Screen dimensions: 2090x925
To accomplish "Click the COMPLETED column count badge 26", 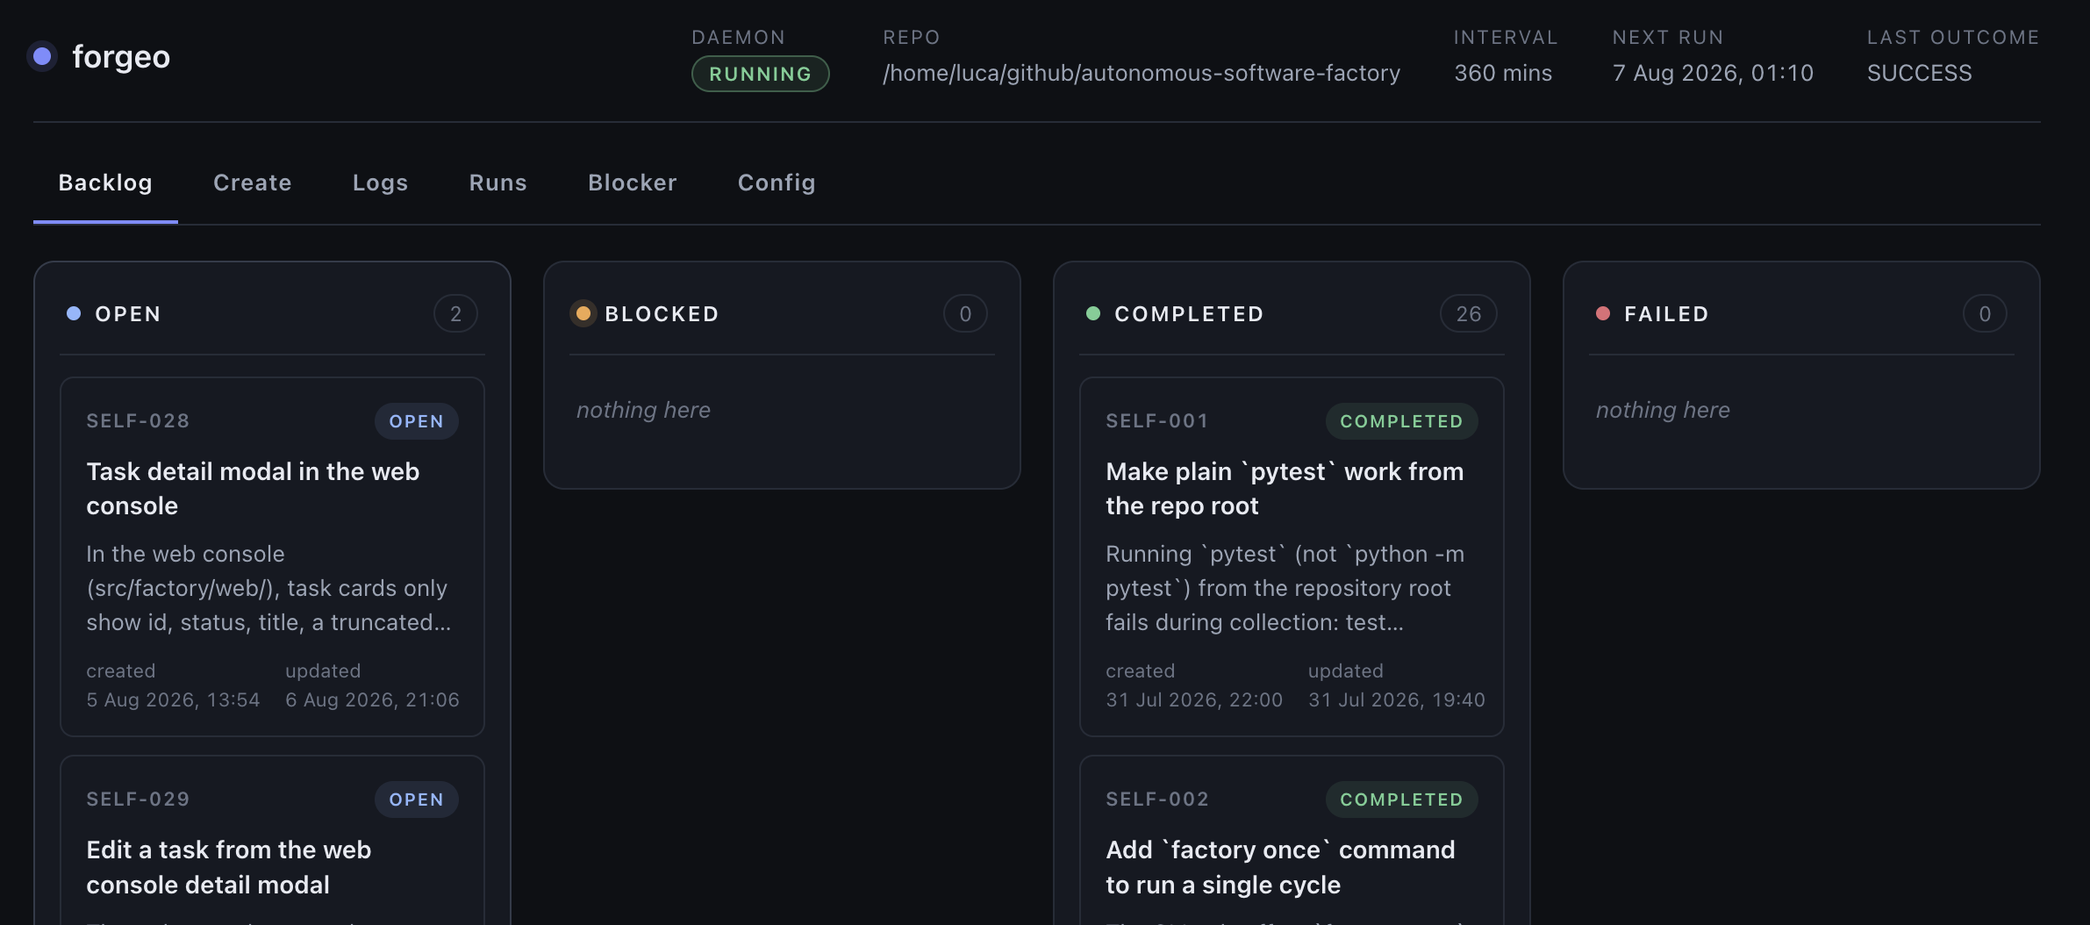I will point(1469,313).
